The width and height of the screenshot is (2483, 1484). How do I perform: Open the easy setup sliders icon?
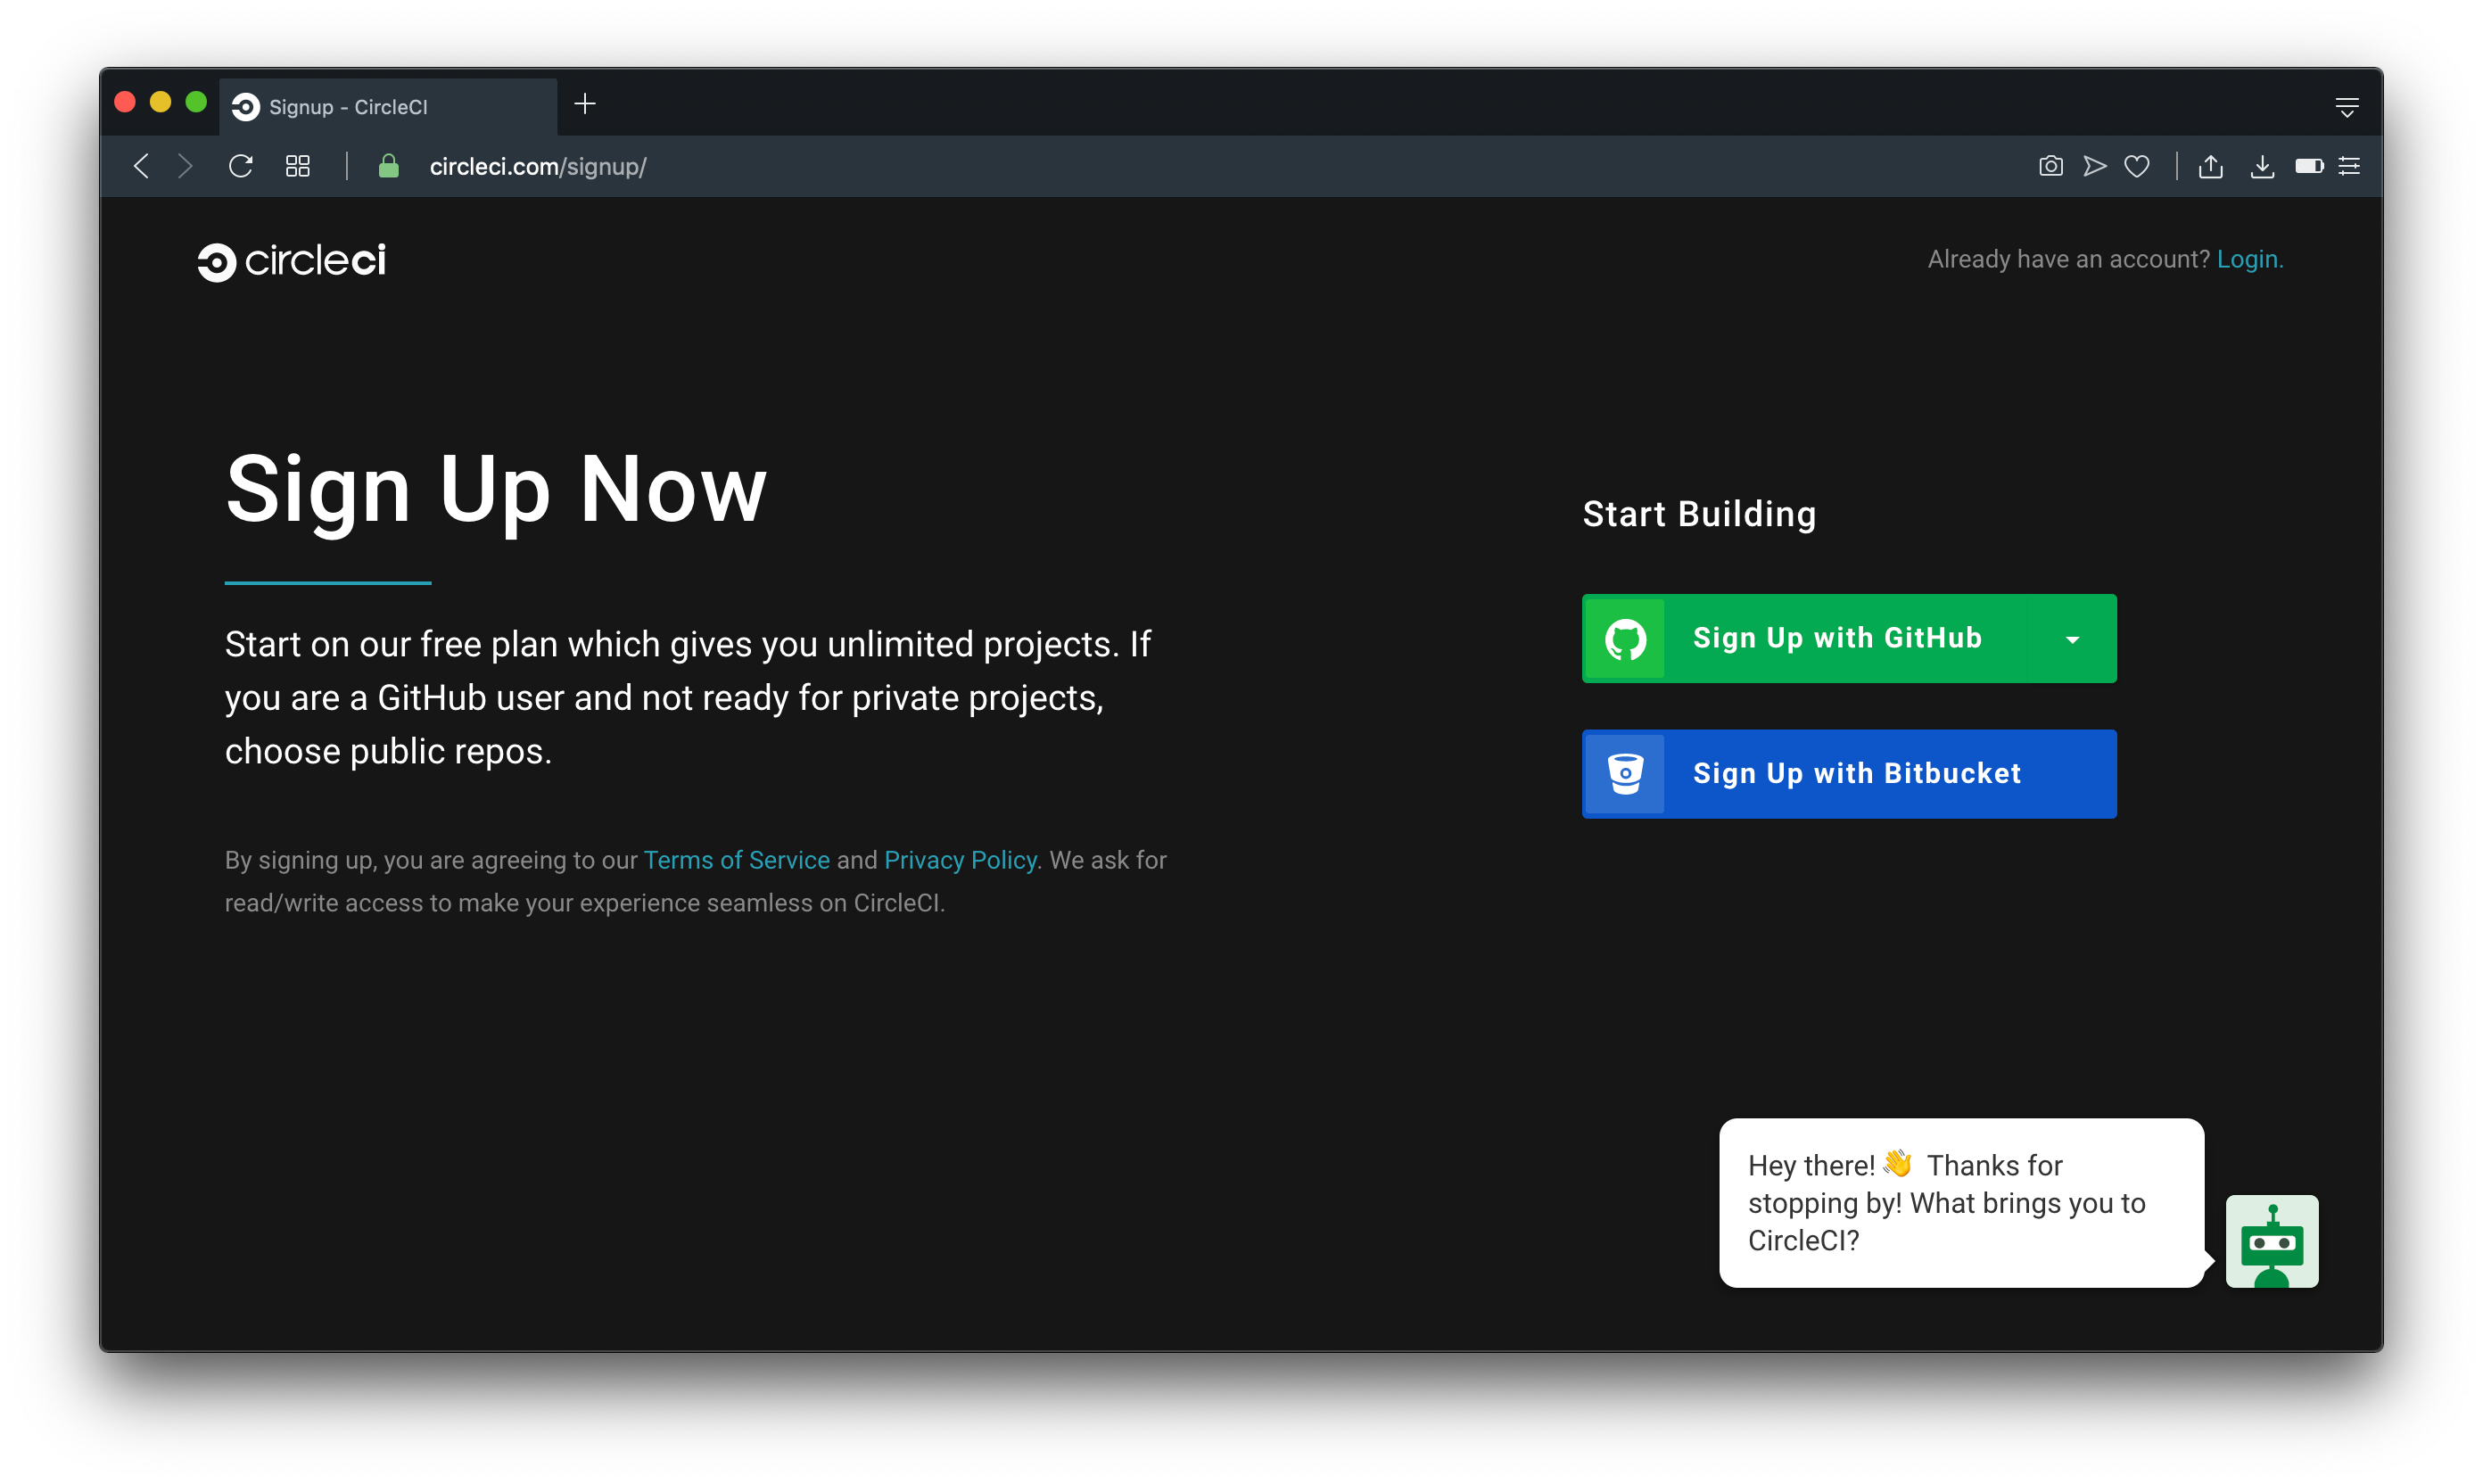click(2349, 166)
